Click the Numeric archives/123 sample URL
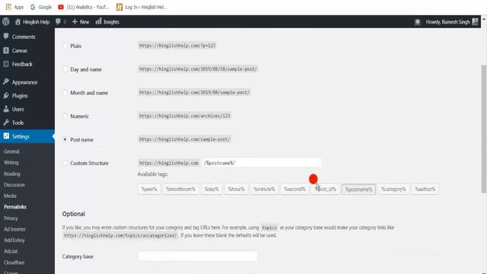 (184, 116)
